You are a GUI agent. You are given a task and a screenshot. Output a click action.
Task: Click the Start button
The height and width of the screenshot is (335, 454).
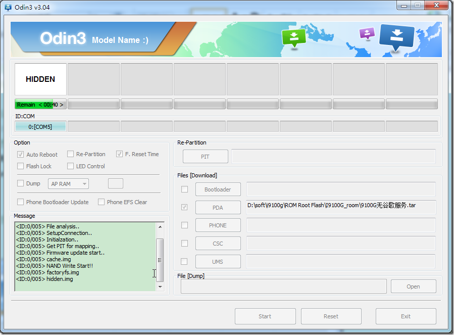pyautogui.click(x=265, y=316)
